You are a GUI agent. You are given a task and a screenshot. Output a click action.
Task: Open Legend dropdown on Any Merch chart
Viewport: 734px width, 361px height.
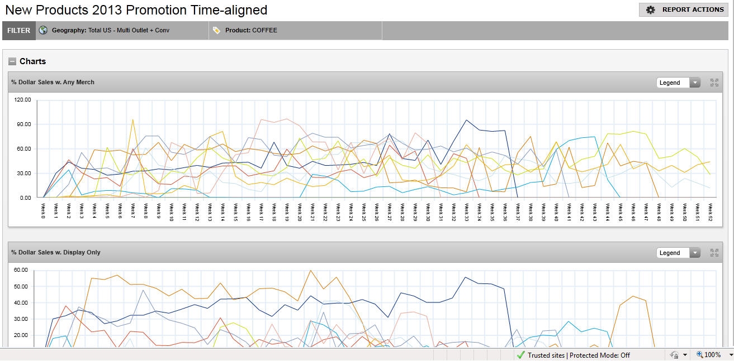tap(678, 83)
